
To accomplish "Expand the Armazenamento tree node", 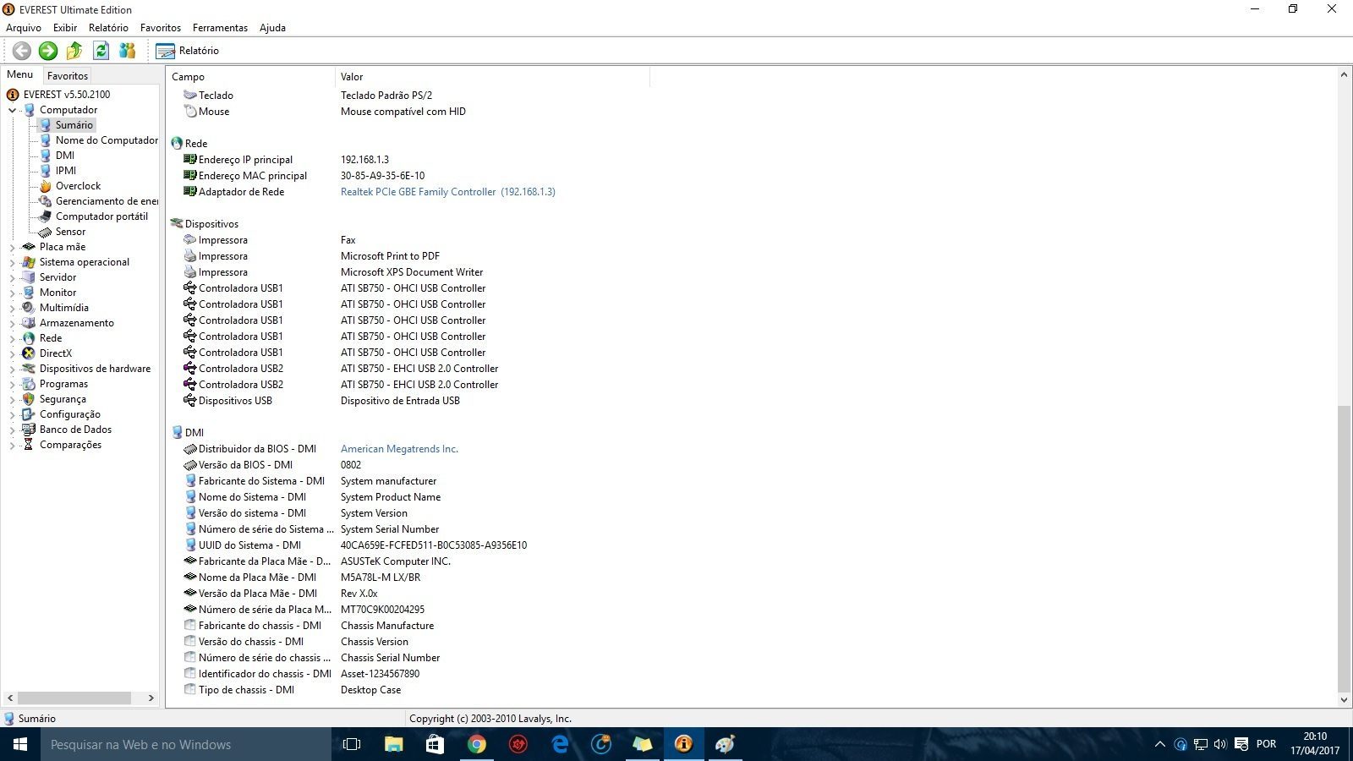I will (x=12, y=323).
